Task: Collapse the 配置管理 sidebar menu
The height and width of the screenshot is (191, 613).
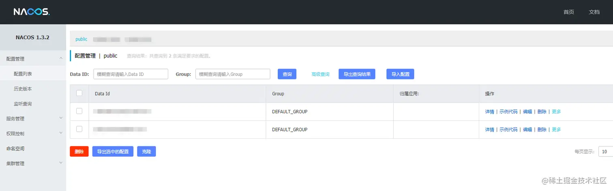Action: click(33, 59)
